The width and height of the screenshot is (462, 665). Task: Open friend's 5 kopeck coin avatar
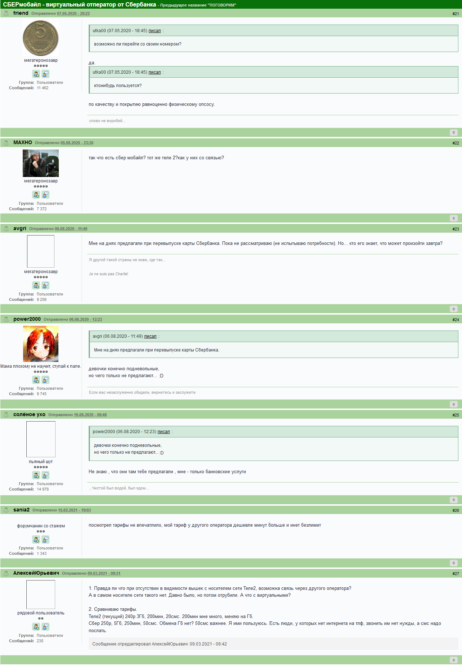point(41,38)
